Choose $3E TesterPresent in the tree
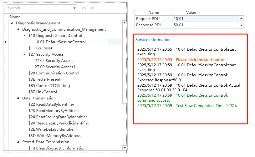 tap(44, 79)
